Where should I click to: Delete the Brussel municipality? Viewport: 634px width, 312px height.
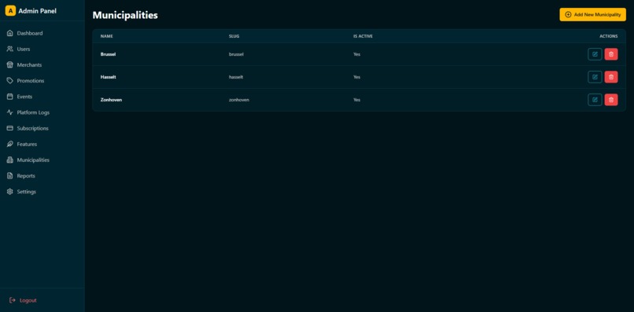coord(611,54)
